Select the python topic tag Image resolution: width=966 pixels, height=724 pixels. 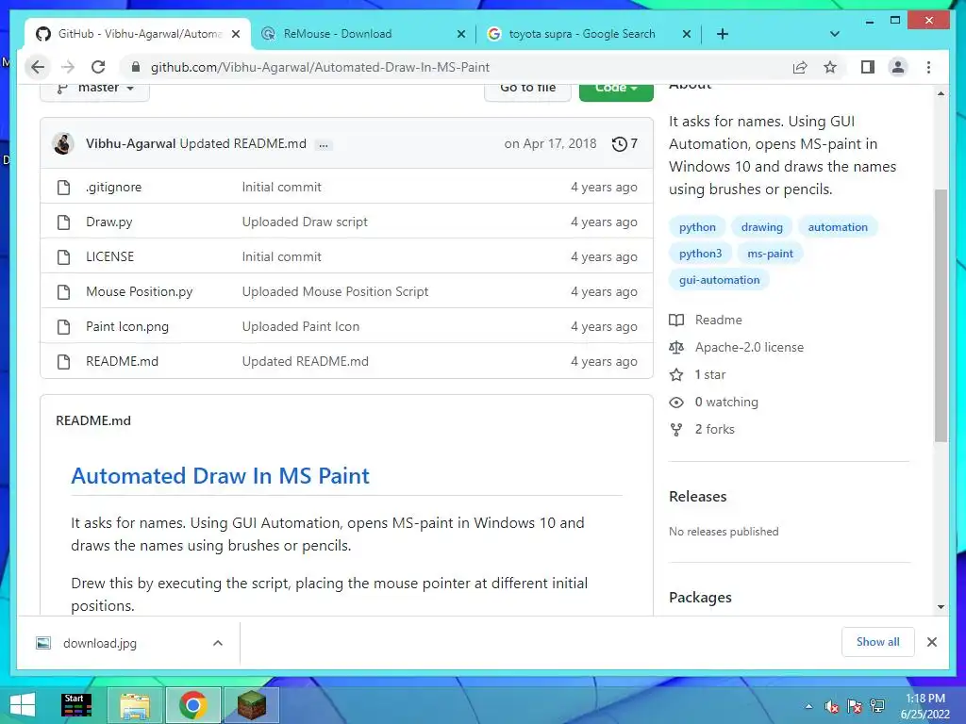[x=697, y=227]
